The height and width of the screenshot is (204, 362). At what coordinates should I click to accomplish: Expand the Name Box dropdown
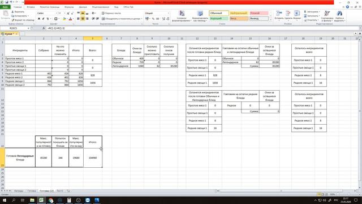tap(28, 28)
